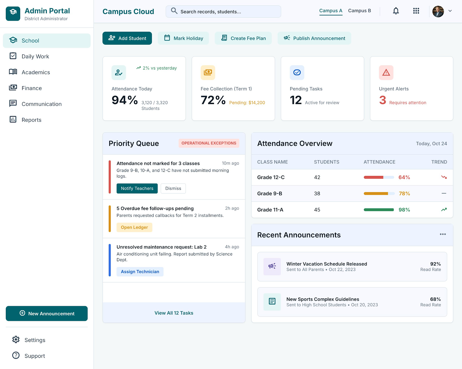Click the Add Student button

tap(127, 38)
